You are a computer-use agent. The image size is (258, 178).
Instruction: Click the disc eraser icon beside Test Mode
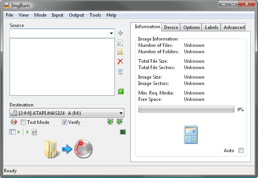(x=14, y=122)
